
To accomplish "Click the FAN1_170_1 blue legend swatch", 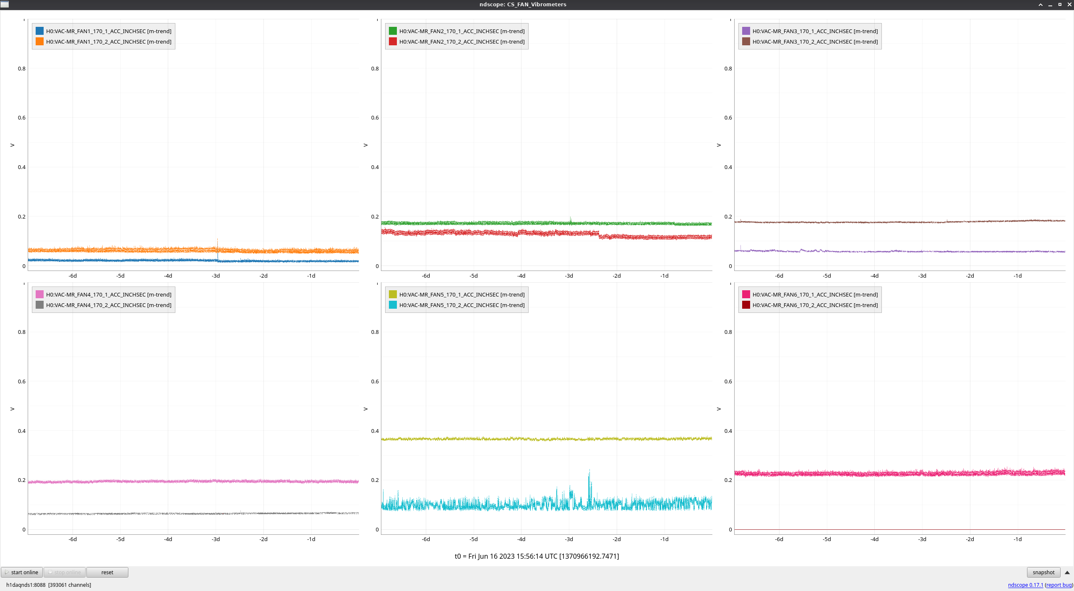I will tap(39, 31).
